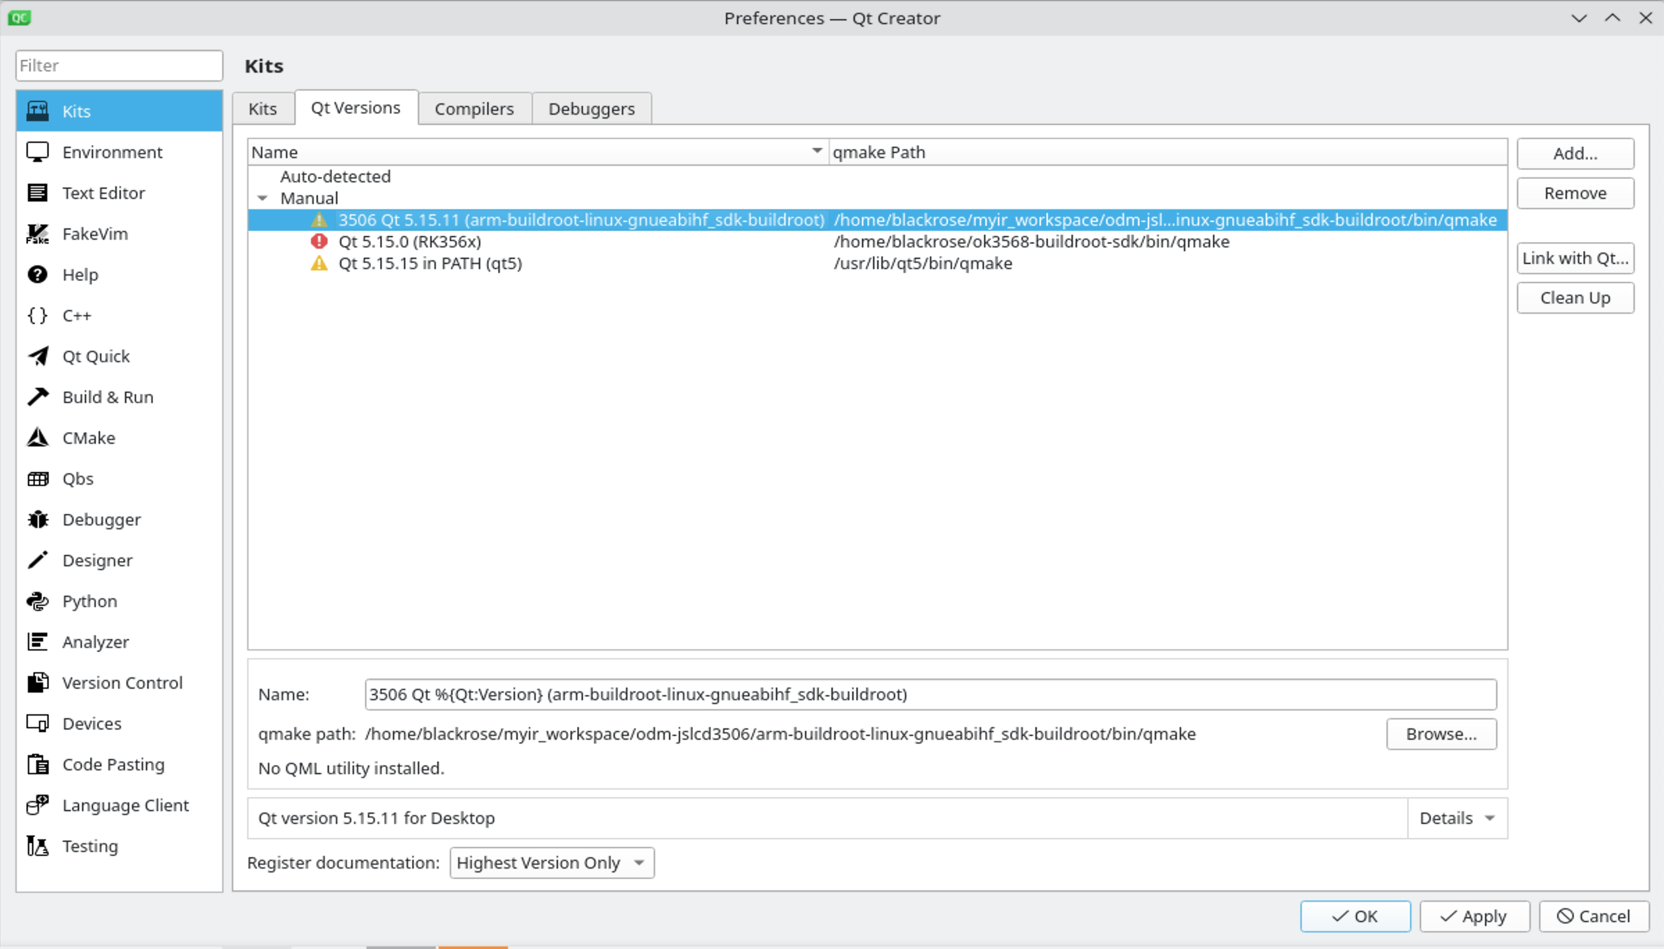Focus the Filter search field
Image resolution: width=1664 pixels, height=949 pixels.
(119, 65)
